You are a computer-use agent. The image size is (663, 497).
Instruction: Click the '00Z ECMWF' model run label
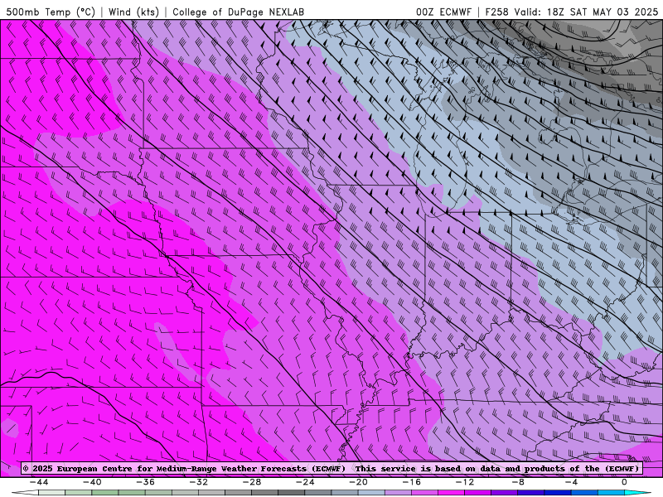click(443, 12)
